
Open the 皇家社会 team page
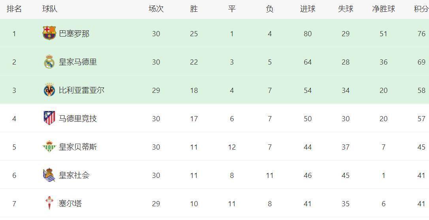[74, 176]
